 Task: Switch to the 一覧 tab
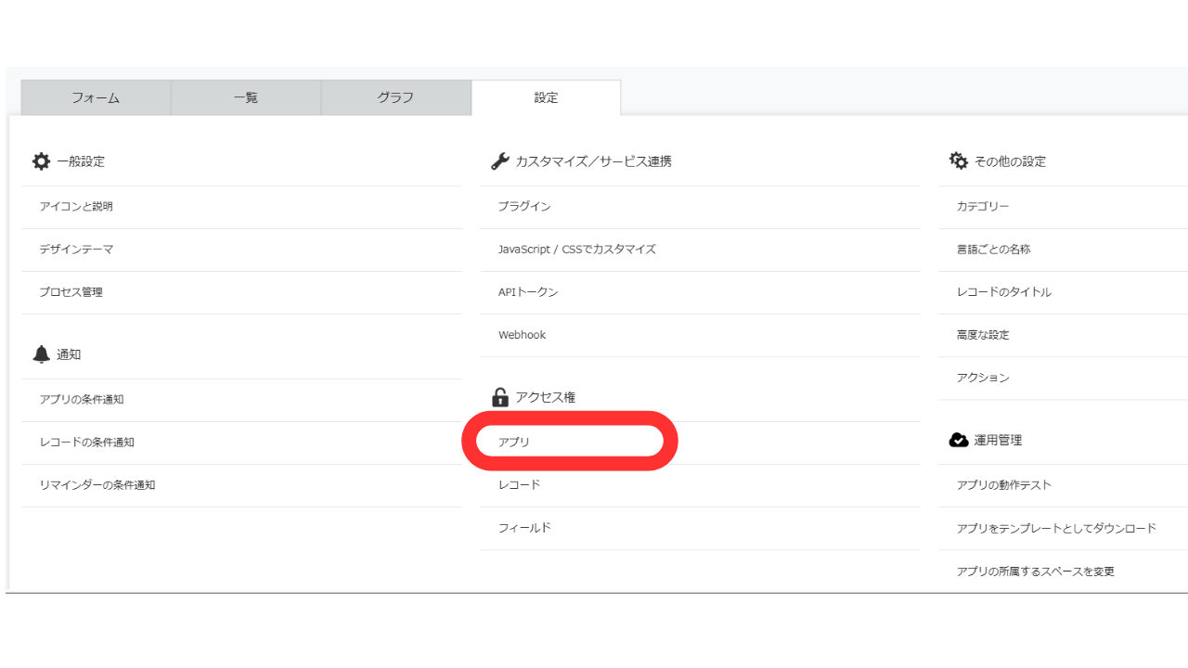(x=245, y=96)
